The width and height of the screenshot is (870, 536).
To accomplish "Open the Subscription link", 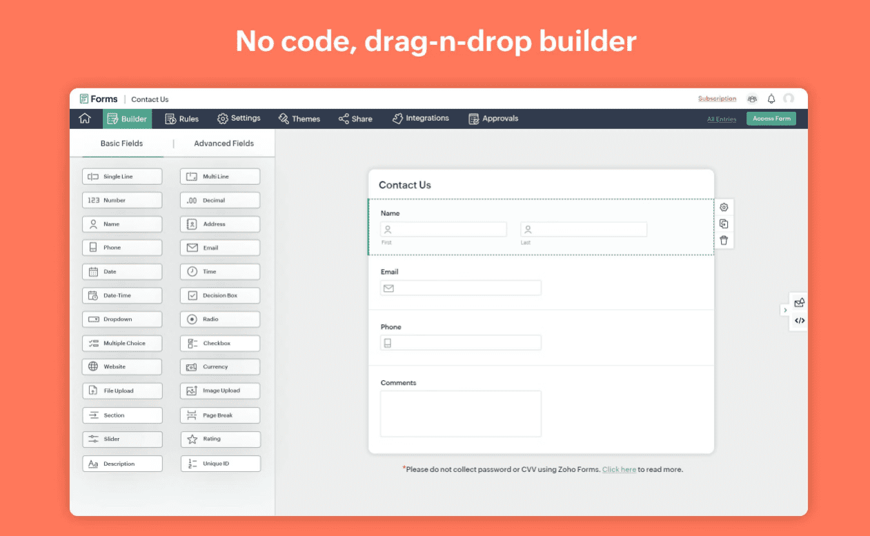I will (716, 98).
